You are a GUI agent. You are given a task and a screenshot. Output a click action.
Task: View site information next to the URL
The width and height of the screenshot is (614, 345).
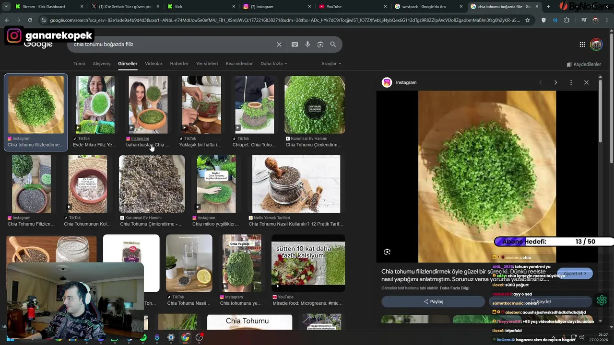(x=44, y=20)
